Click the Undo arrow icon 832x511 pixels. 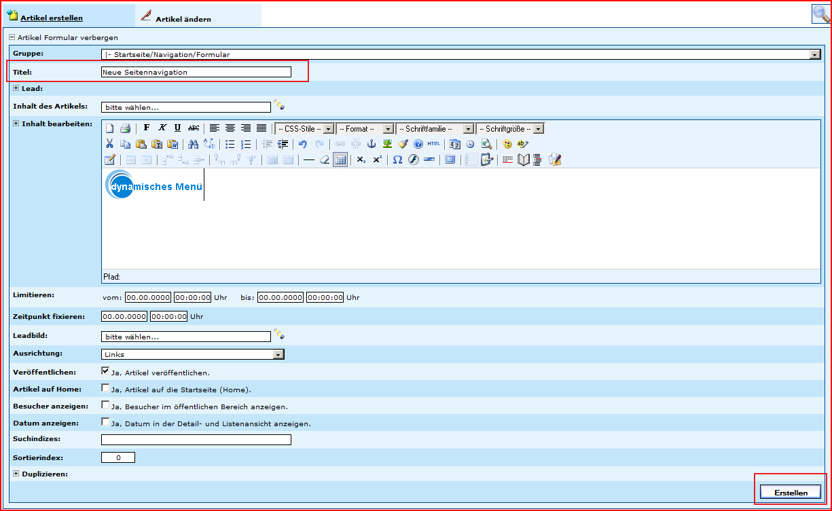click(x=303, y=144)
